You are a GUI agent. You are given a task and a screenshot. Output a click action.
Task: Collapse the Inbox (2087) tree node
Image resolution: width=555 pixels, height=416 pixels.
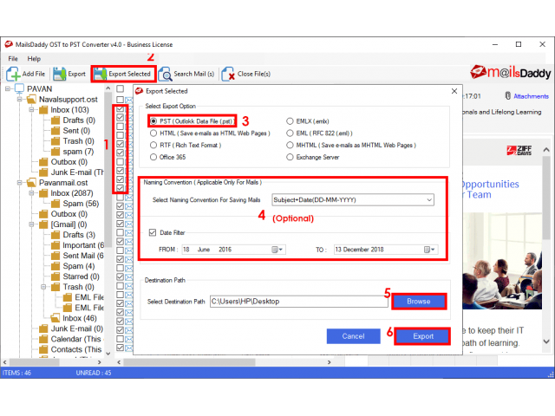31,193
